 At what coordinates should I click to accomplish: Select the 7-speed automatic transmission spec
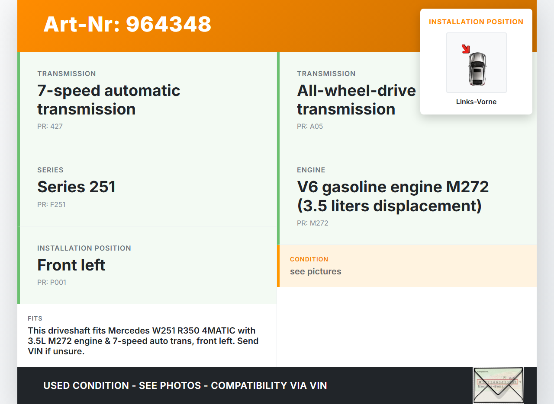pyautogui.click(x=109, y=100)
